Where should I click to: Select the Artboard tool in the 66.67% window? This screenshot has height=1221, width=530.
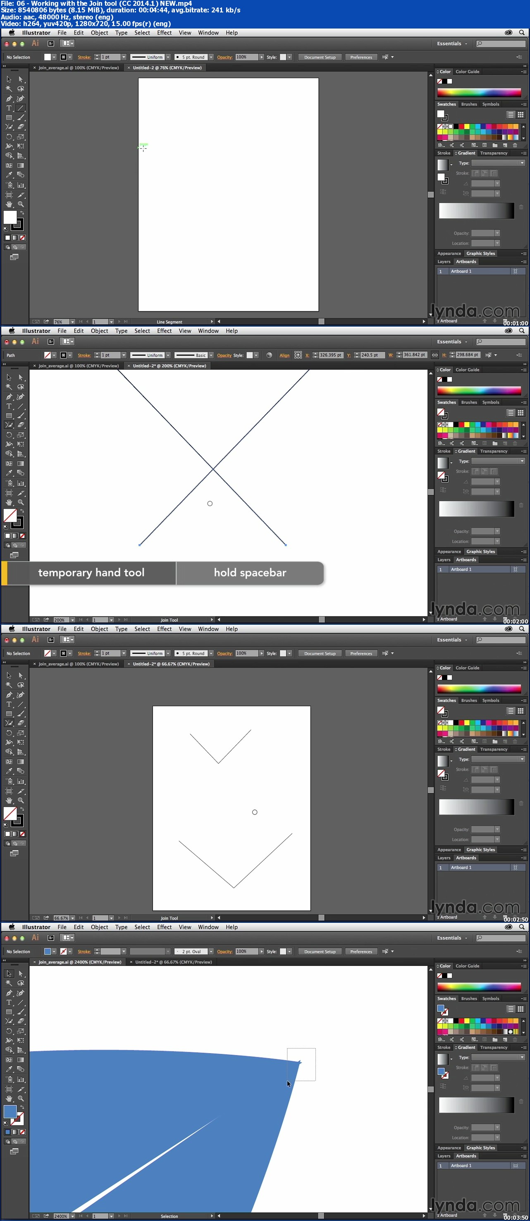click(9, 791)
